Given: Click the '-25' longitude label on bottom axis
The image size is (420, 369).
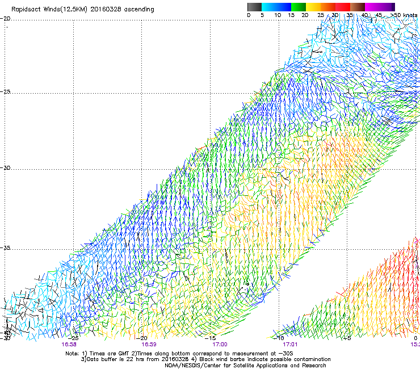Looking at the screenshot, I should (74, 338).
